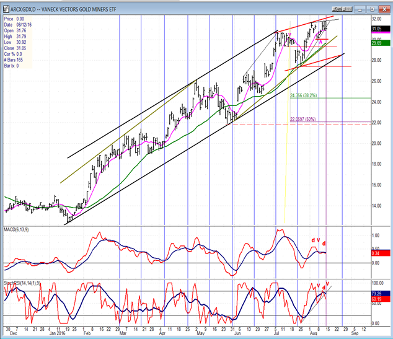Close the GDX chart window
This screenshot has width=393, height=339.
tap(384, 9)
